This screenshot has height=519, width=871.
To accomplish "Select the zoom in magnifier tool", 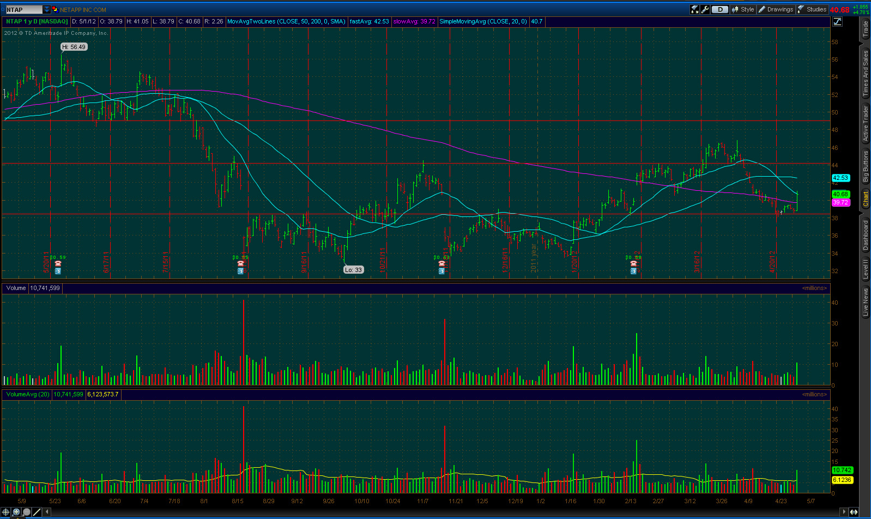I will click(x=16, y=512).
